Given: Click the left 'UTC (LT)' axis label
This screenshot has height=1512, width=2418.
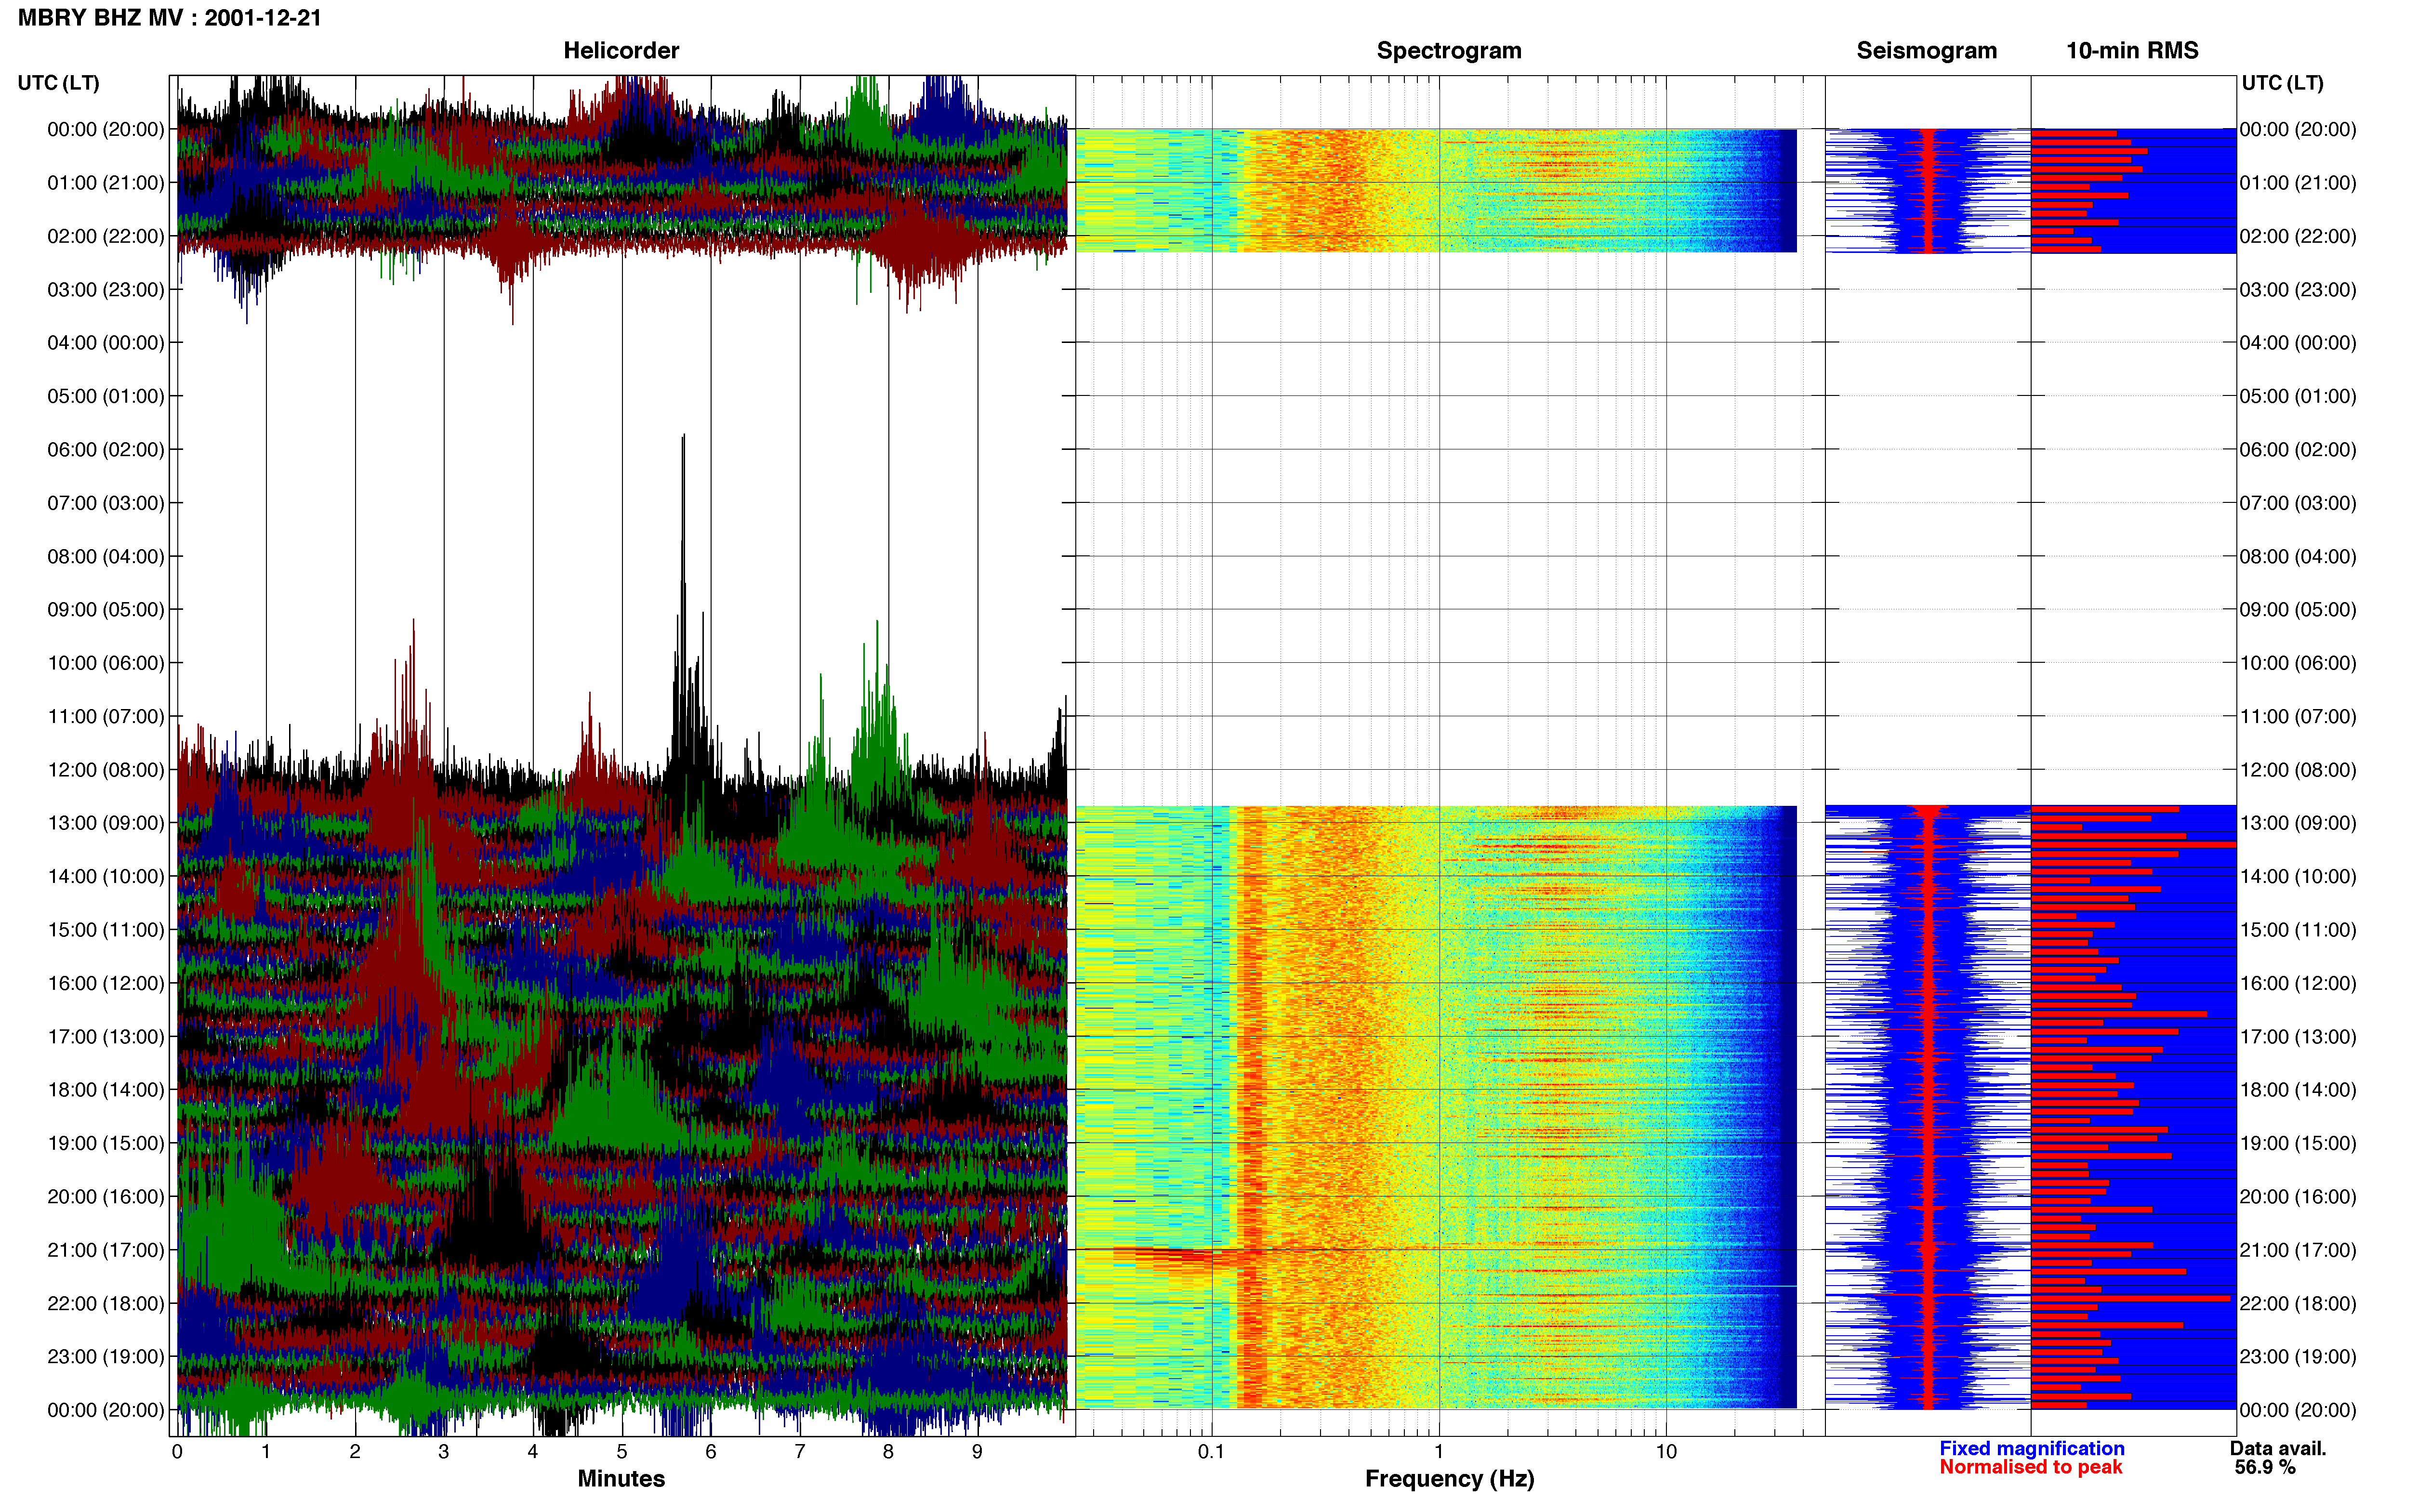Looking at the screenshot, I should point(59,83).
